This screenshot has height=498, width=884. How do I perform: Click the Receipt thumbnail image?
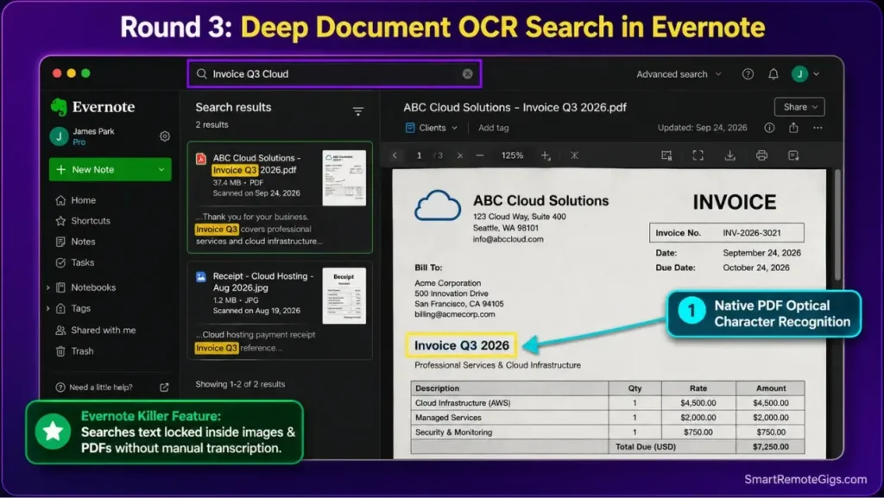344,296
